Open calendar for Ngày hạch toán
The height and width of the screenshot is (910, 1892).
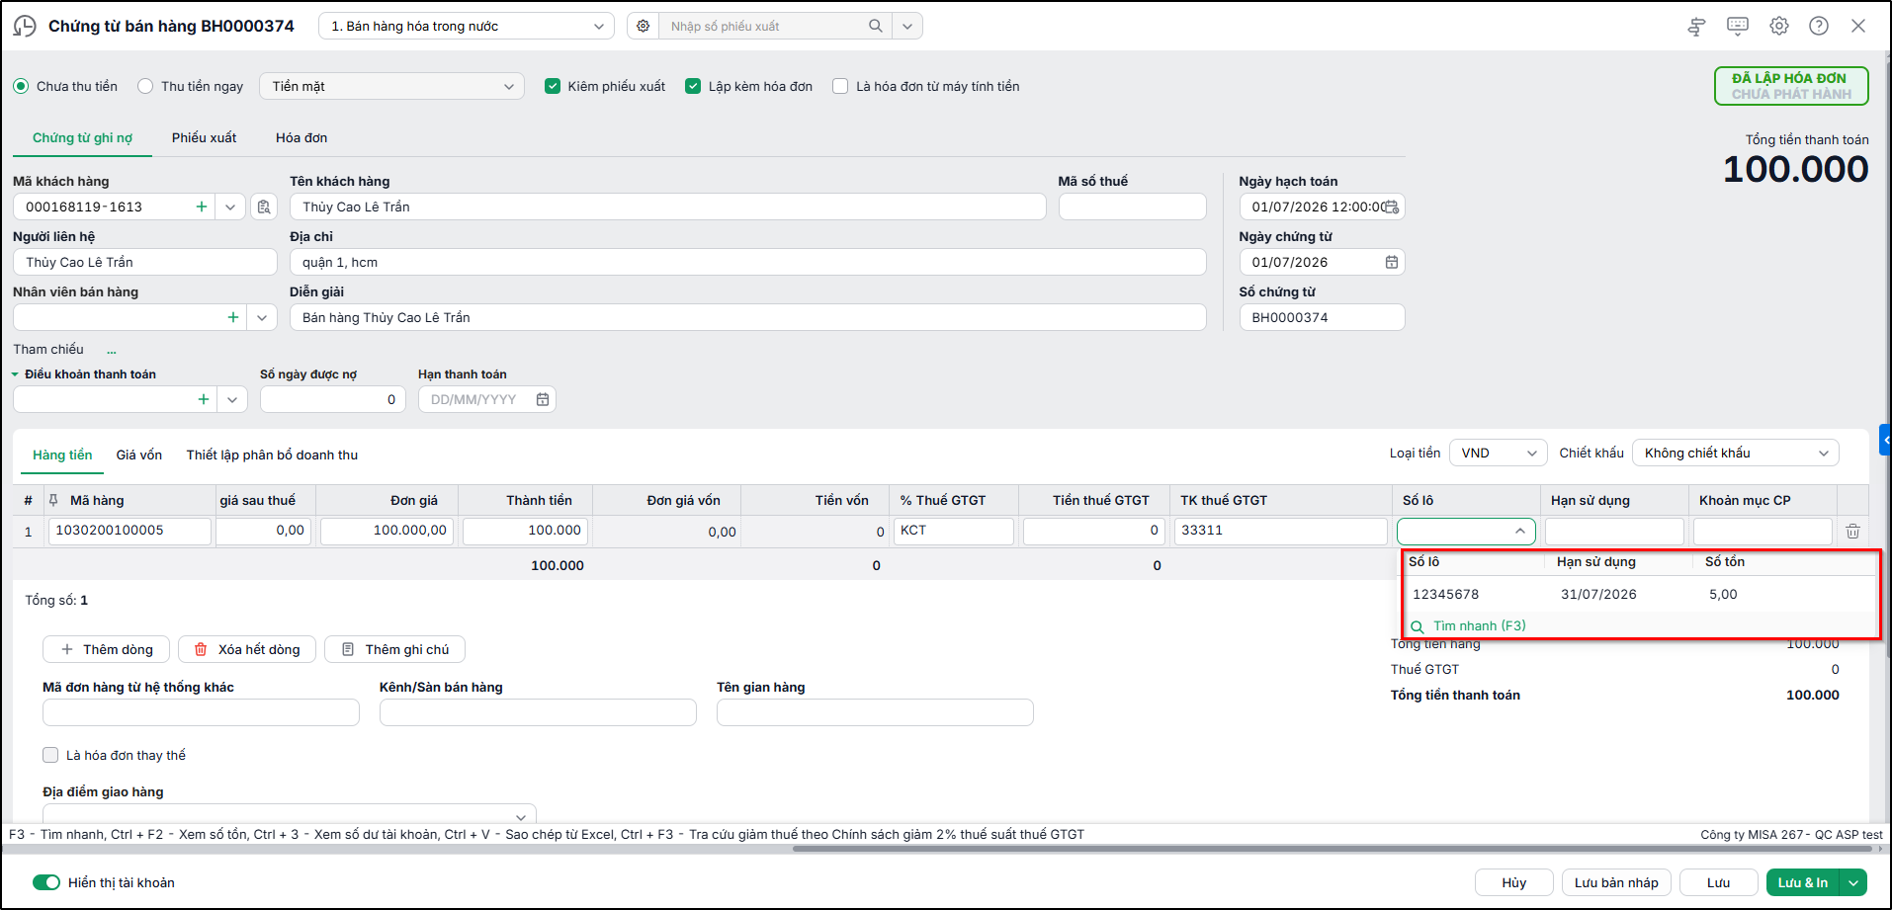1391,207
